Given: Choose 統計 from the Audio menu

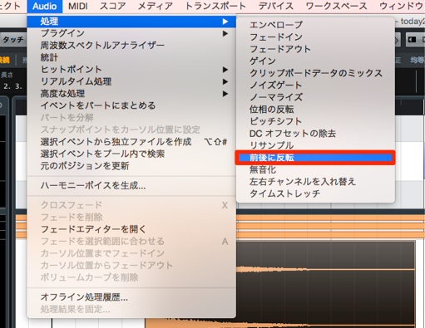Looking at the screenshot, I should [x=131, y=57].
